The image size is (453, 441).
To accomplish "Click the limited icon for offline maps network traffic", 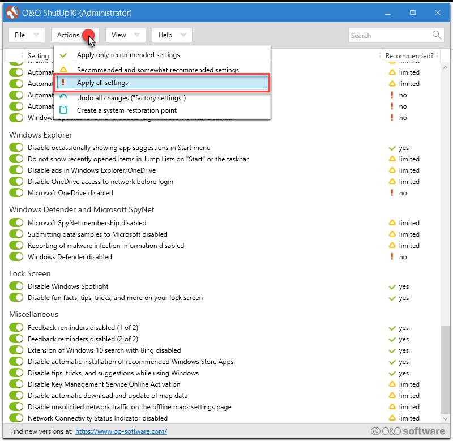I will click(x=392, y=406).
